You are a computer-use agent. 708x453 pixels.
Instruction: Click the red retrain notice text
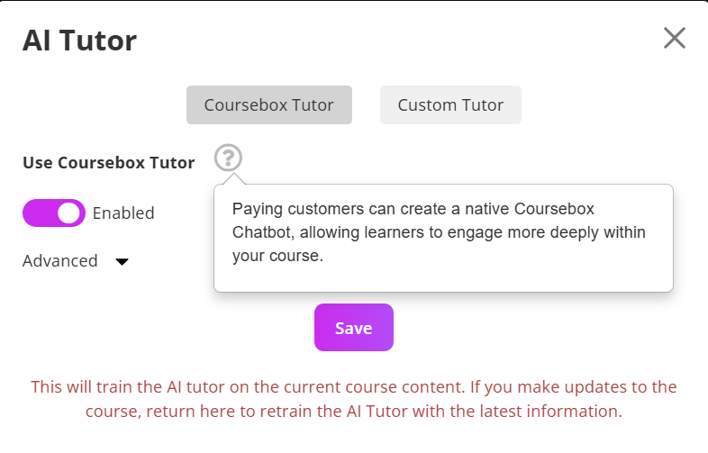pyautogui.click(x=354, y=399)
